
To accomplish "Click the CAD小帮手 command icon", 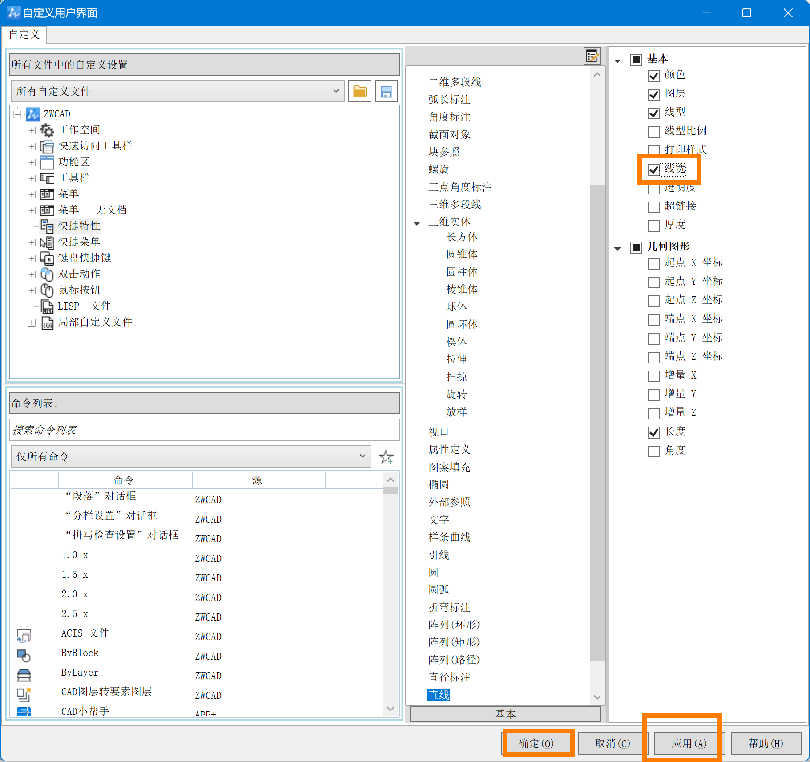I will coord(24,711).
